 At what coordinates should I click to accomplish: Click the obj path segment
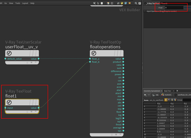click(156, 95)
